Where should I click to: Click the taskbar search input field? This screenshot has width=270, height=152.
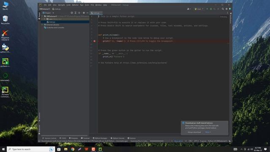pos(31,149)
